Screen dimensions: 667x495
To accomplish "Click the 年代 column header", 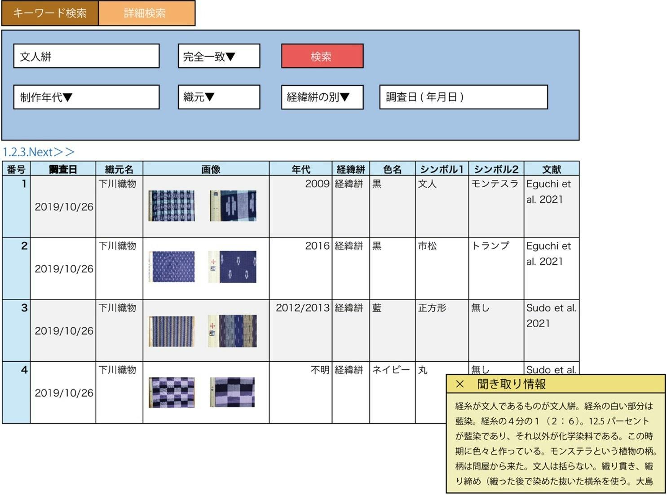I will (x=300, y=169).
